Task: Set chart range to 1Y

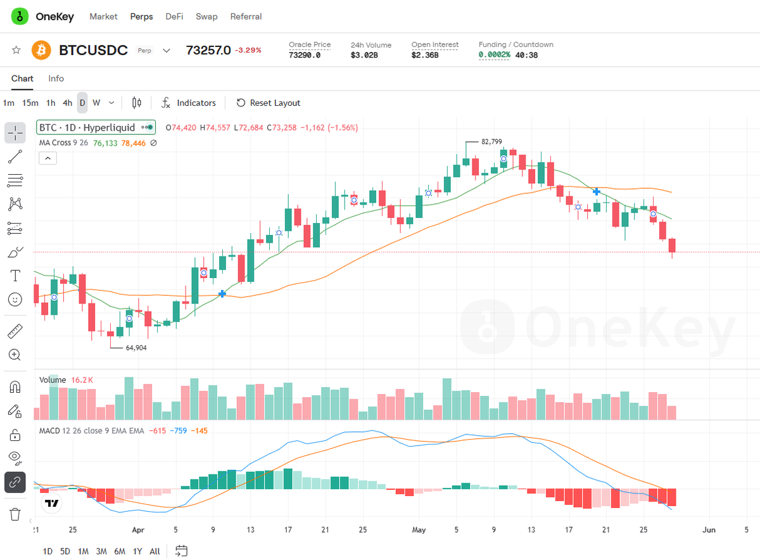Action: tap(137, 551)
